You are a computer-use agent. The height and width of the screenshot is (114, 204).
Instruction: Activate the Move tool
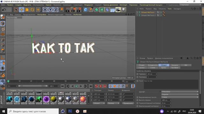[x=22, y=10]
